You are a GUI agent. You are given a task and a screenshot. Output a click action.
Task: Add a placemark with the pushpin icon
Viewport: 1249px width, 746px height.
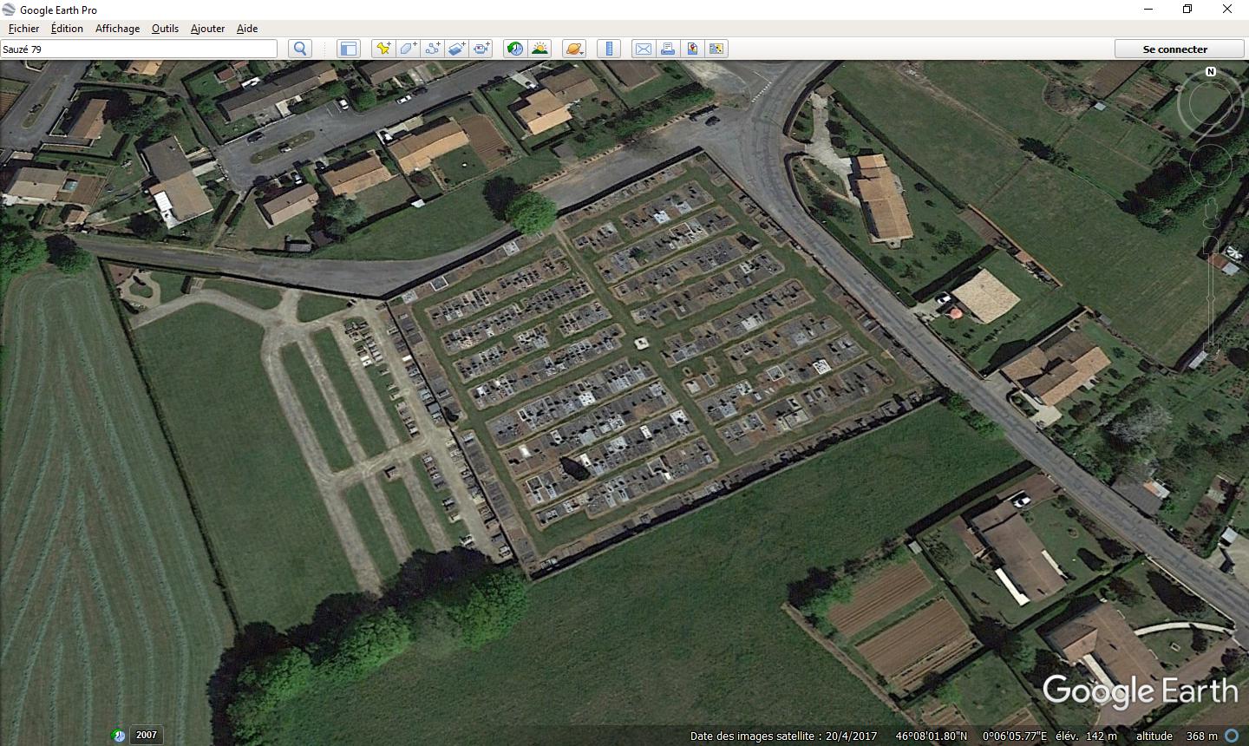[383, 49]
